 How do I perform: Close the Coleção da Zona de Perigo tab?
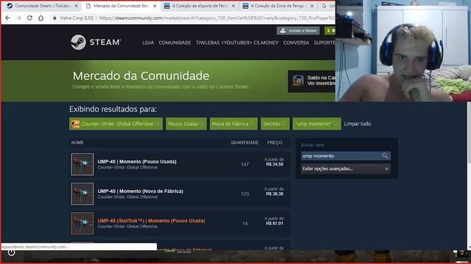(x=312, y=6)
